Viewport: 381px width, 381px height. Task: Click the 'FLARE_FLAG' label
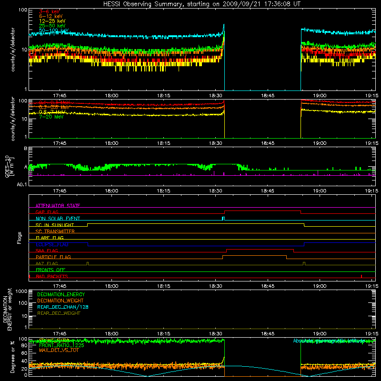50,238
